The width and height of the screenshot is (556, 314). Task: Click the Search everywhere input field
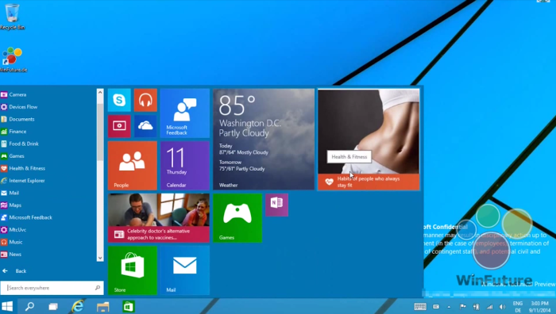pos(52,288)
